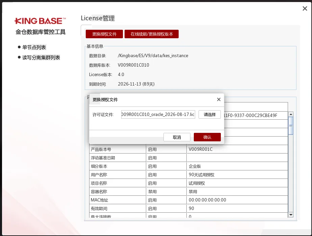Select the 项目名称 cell
The width and height of the screenshot is (312, 236).
point(118,183)
